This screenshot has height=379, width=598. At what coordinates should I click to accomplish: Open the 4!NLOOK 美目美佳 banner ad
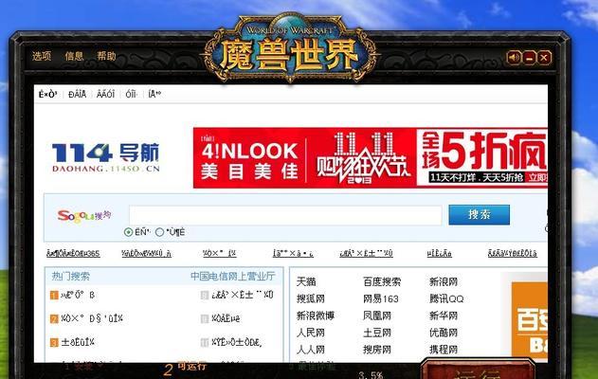(x=370, y=158)
